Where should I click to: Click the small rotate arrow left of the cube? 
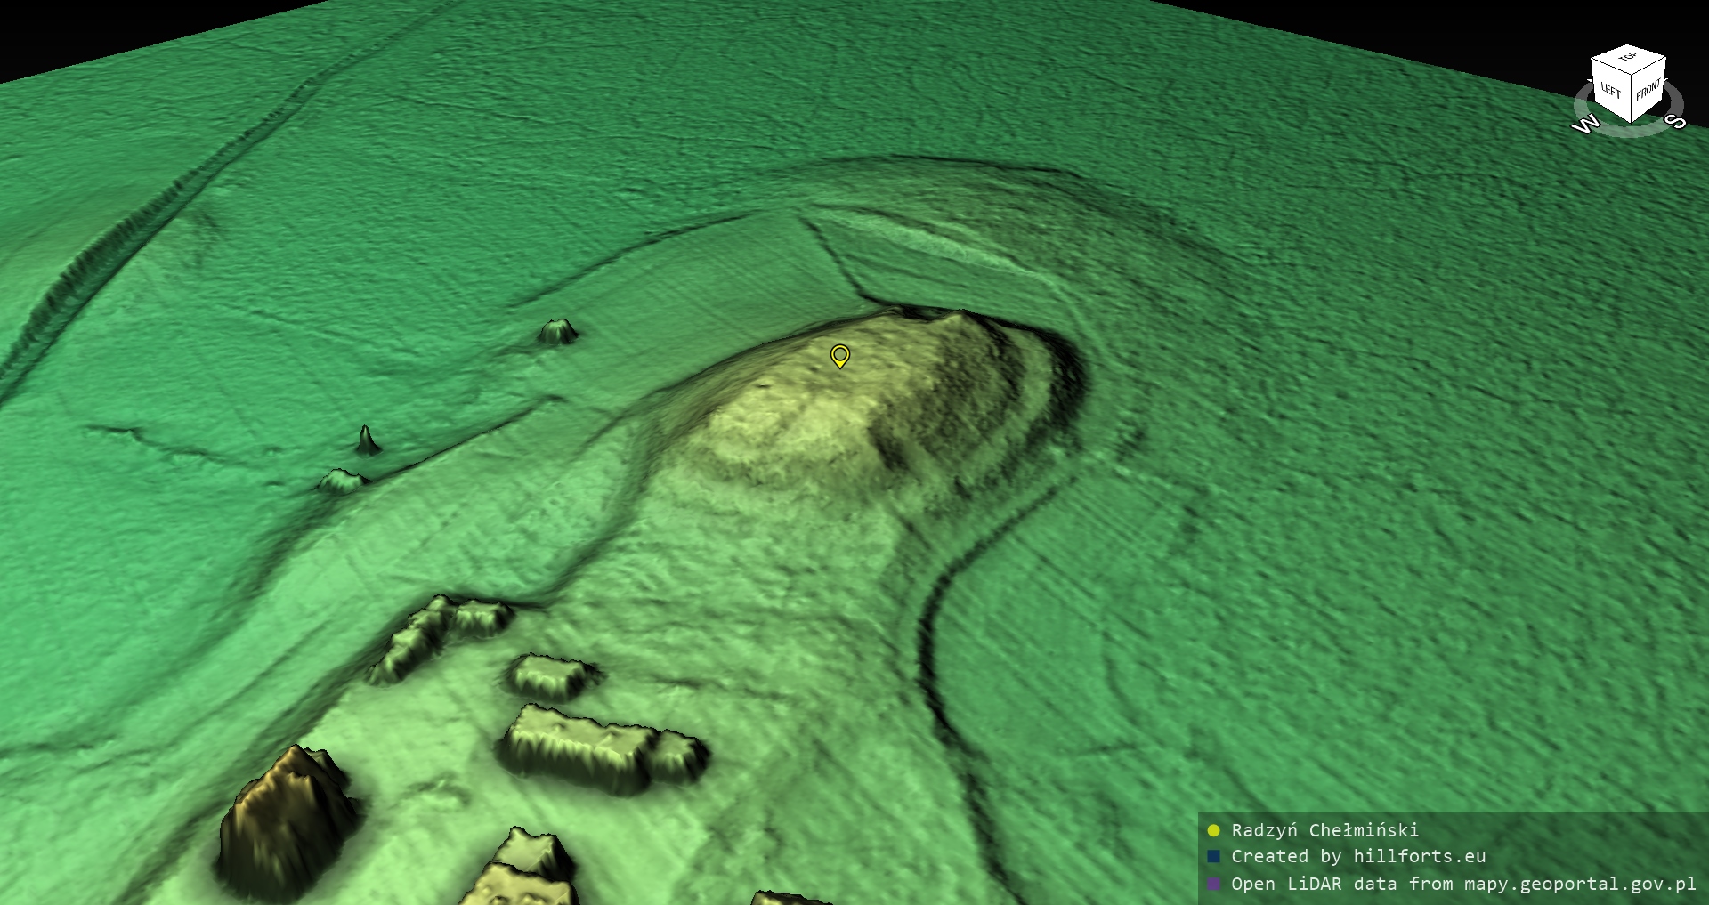(x=1592, y=82)
